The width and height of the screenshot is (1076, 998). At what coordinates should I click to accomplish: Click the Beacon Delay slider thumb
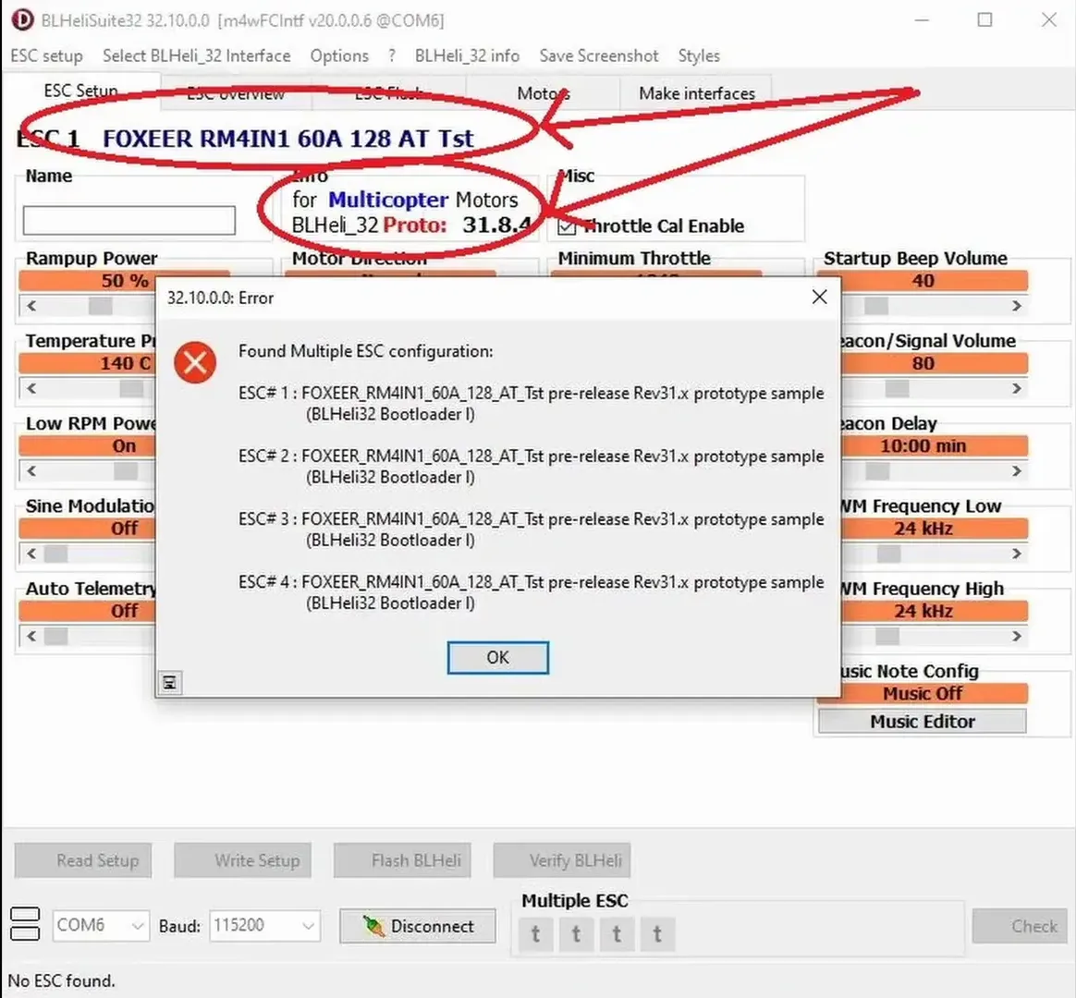tap(877, 471)
